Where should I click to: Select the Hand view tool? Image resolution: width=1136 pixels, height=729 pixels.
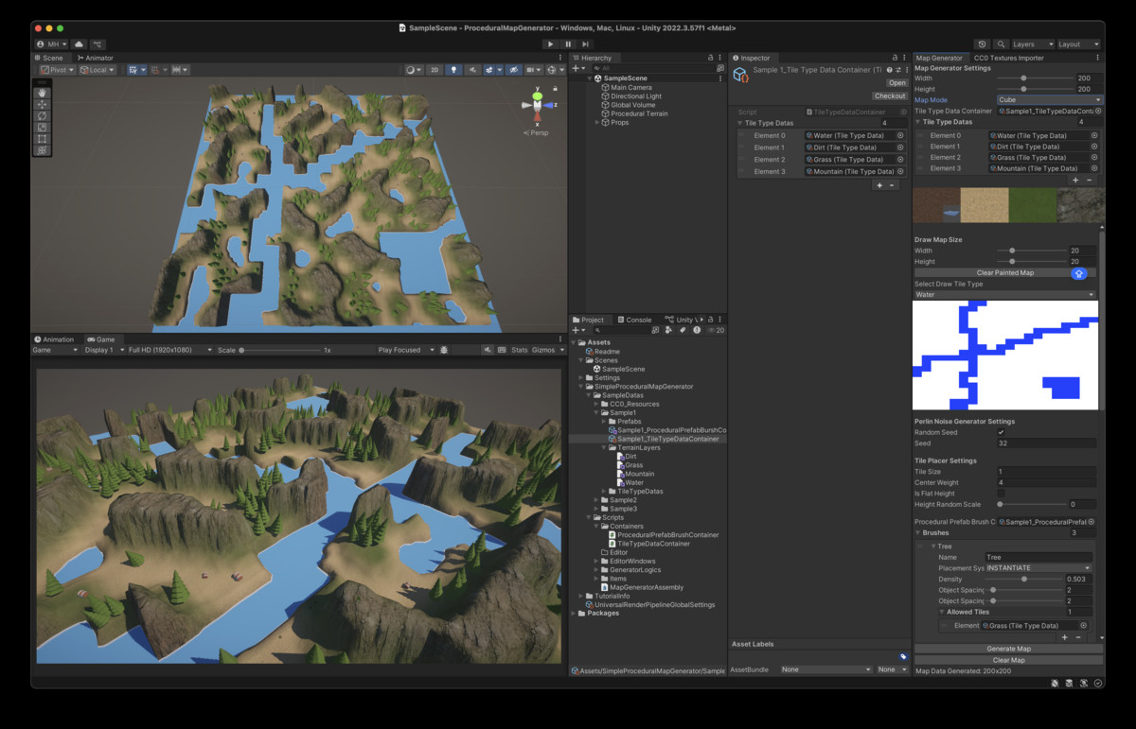[42, 93]
